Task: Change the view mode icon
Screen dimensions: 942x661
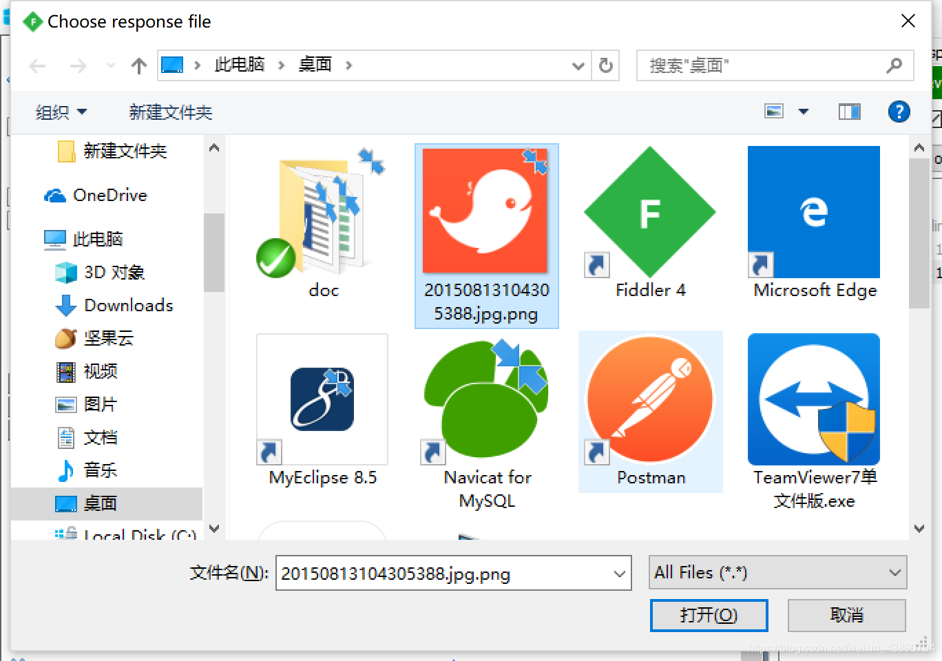Action: coord(774,111)
